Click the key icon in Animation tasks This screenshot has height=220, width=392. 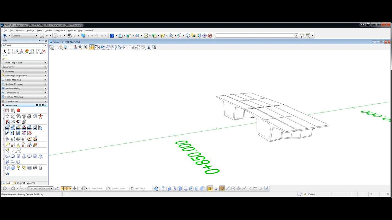tap(7, 145)
